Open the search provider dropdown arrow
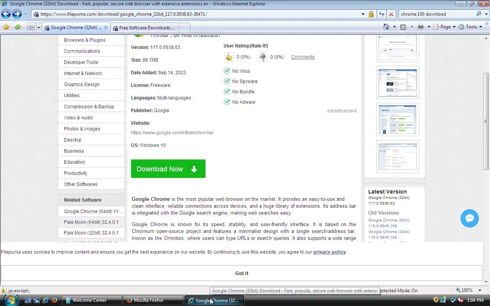490x306 pixels. 486,14
